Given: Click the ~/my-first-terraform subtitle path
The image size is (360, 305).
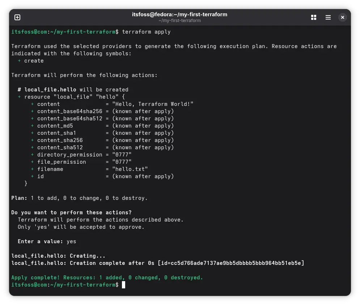Looking at the screenshot, I should coord(179,21).
